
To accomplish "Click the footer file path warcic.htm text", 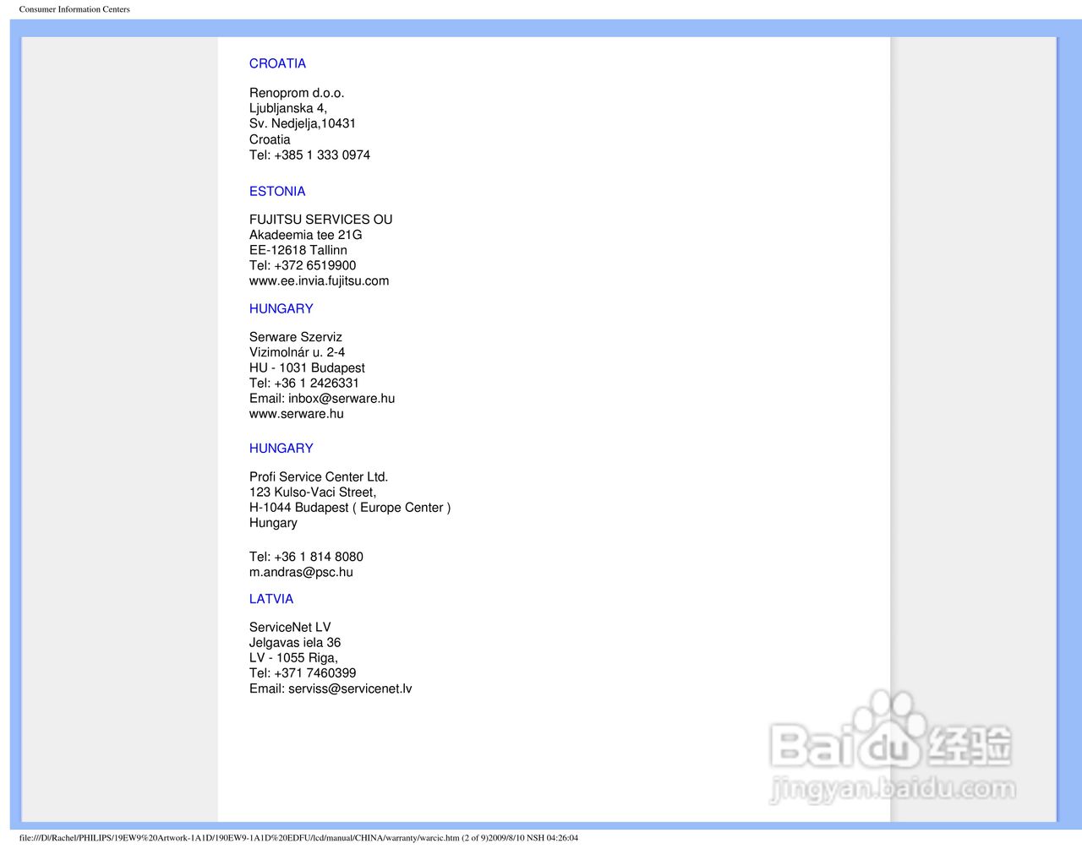I will click(298, 838).
